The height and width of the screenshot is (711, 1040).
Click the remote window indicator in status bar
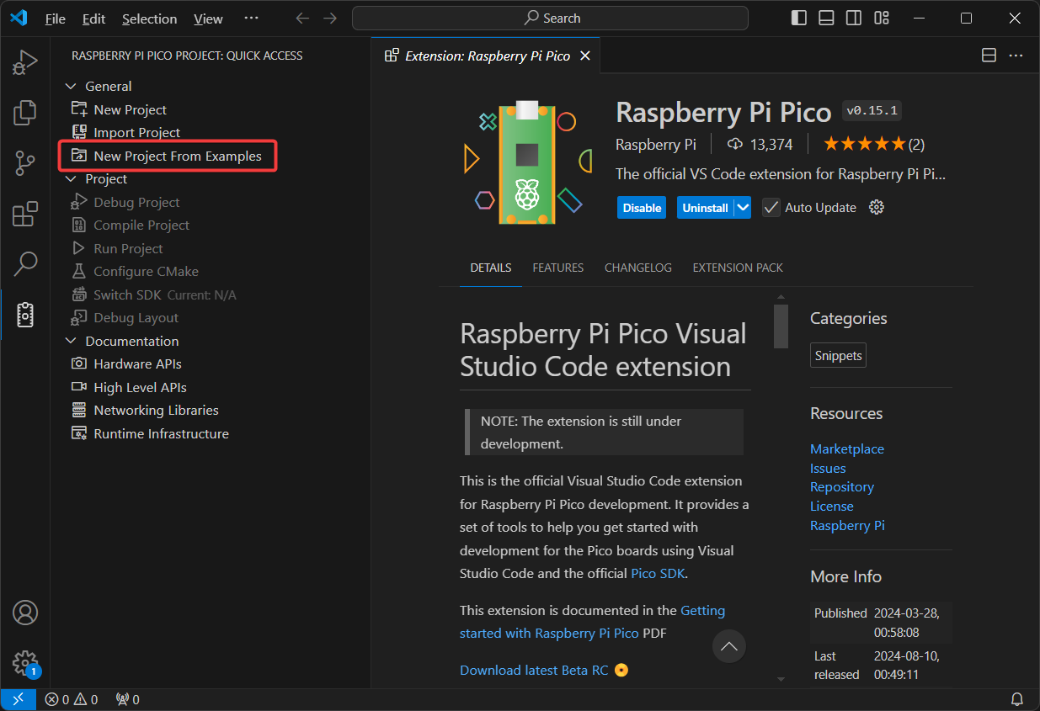point(18,699)
